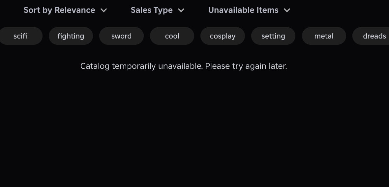Click the chevron beside Sort by Relevance

coord(104,10)
